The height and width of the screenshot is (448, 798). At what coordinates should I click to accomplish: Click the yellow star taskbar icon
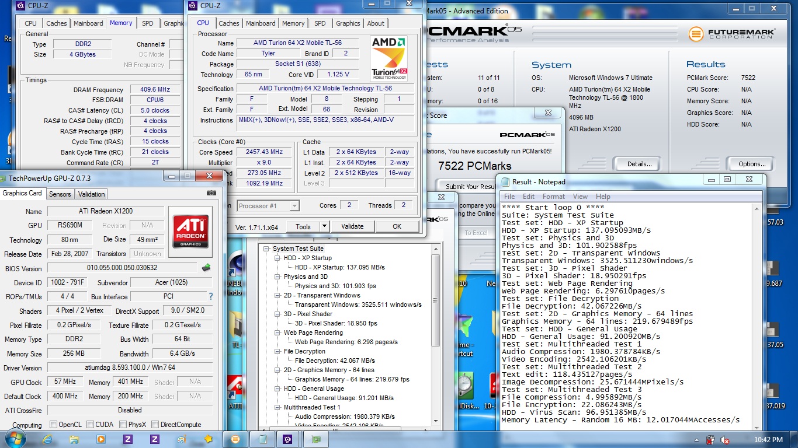click(x=209, y=439)
